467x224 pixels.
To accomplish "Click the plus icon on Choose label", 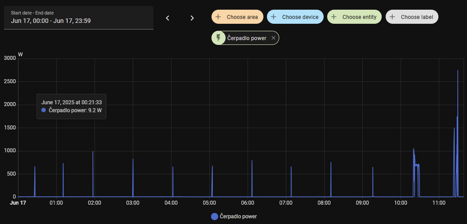I will point(392,17).
